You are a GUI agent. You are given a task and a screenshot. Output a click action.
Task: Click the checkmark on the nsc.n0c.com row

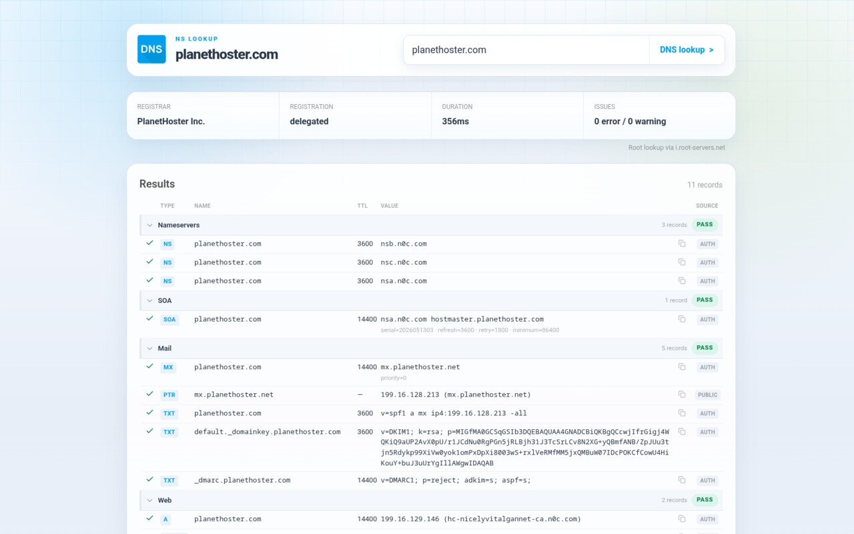(x=150, y=262)
